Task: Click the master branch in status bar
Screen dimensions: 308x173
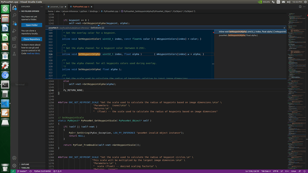Action: [22, 171]
